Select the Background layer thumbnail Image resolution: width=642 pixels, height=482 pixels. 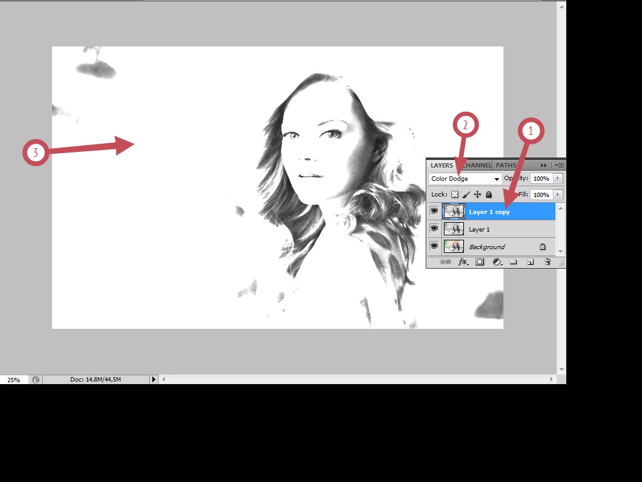click(454, 246)
